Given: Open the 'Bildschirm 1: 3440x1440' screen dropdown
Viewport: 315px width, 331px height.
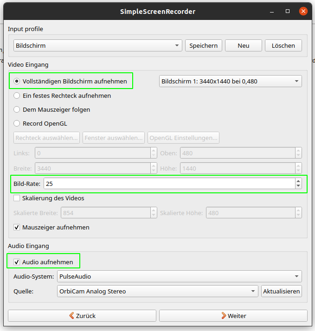Looking at the screenshot, I should tap(231, 81).
